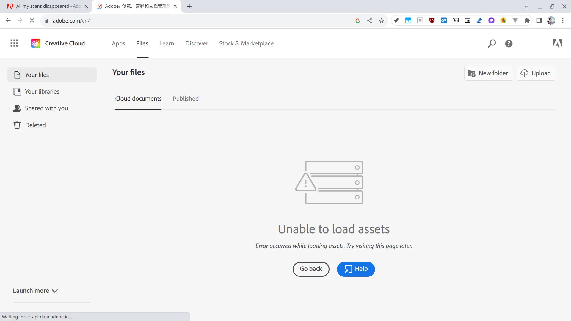Expand the Launch more section
The height and width of the screenshot is (321, 571).
click(x=35, y=291)
